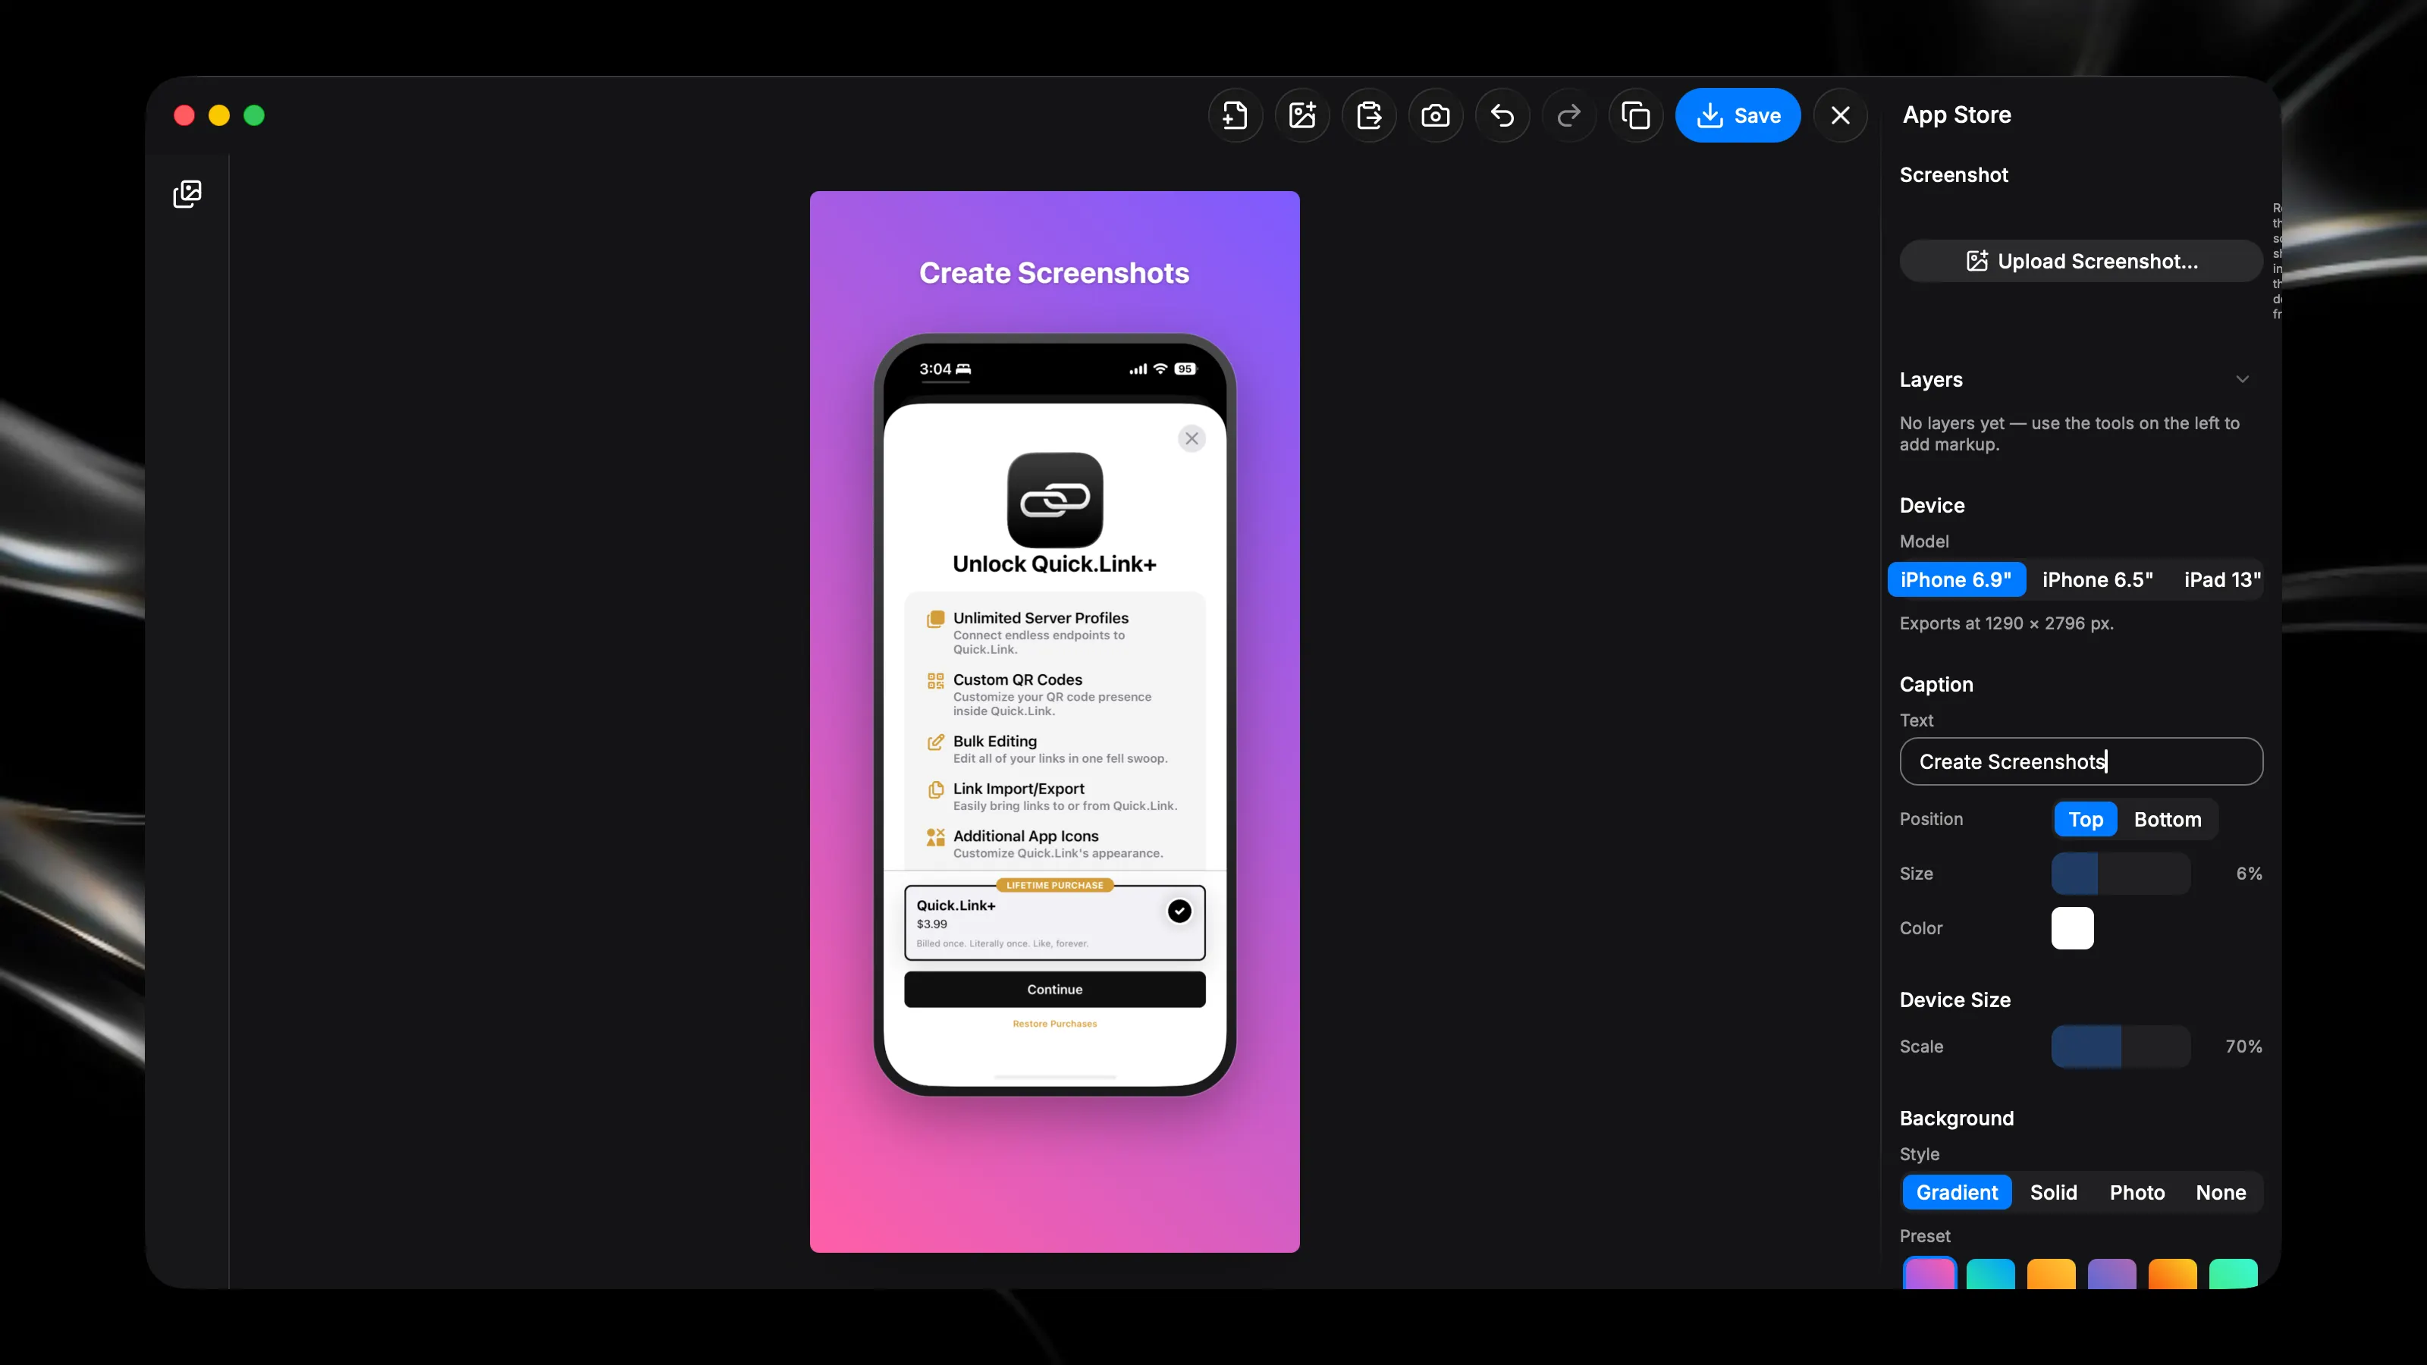Viewport: 2427px width, 1365px height.
Task: Choose None background style
Action: coord(2221,1193)
